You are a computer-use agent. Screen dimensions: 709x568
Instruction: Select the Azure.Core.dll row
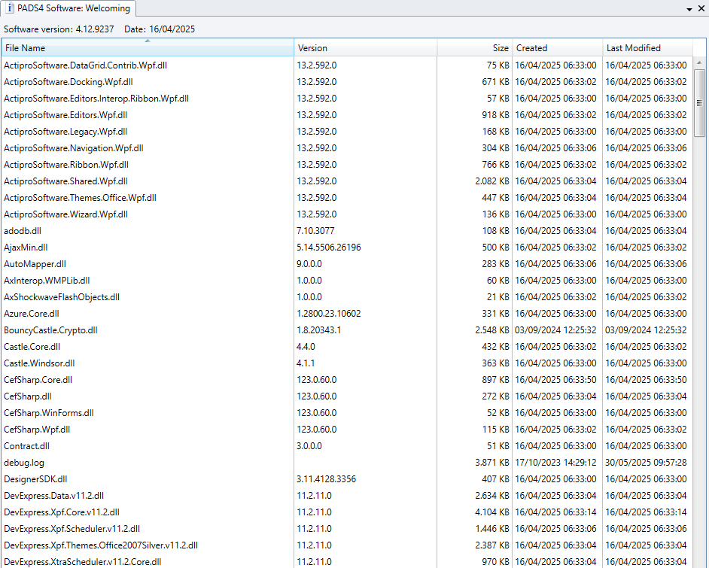pyautogui.click(x=347, y=314)
